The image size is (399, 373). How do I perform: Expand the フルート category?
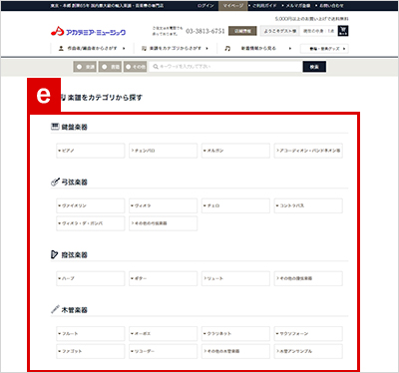(91, 334)
